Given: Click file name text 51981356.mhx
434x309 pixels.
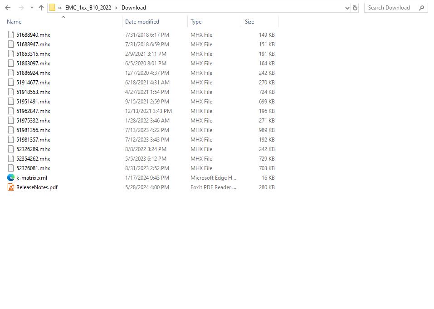Looking at the screenshot, I should tap(33, 130).
